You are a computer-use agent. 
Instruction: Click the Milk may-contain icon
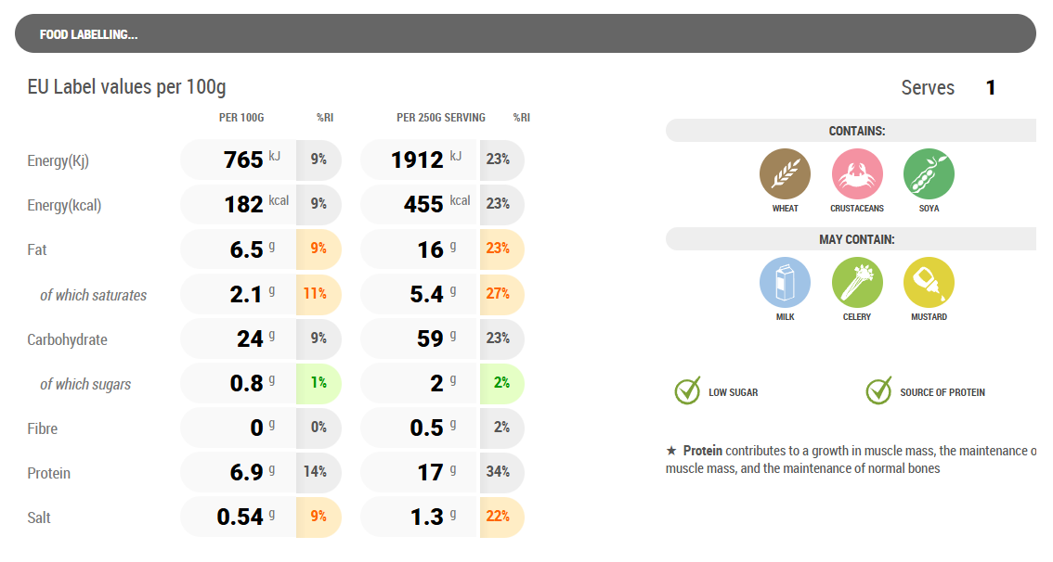pyautogui.click(x=785, y=283)
